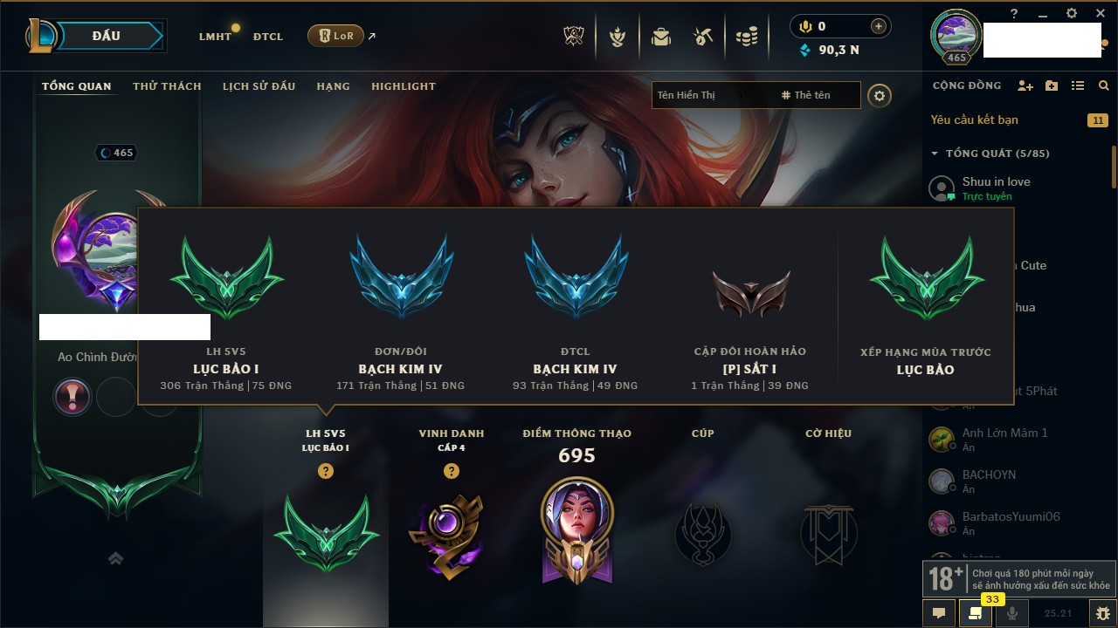This screenshot has width=1118, height=628.
Task: Expand the profile banner chevron arrow
Action: (x=115, y=558)
